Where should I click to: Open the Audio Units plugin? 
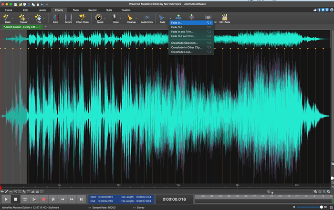point(146,18)
